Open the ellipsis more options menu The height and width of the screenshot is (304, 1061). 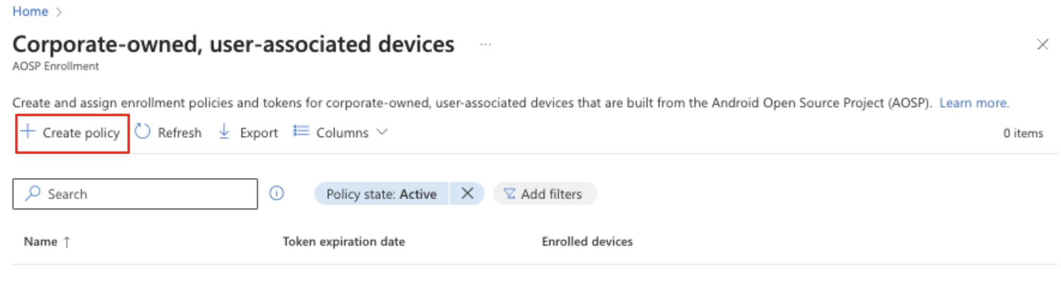[485, 45]
